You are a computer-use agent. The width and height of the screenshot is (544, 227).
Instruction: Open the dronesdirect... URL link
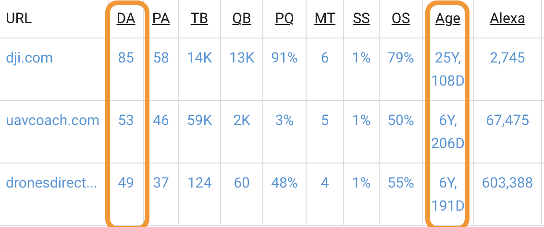pos(52,183)
